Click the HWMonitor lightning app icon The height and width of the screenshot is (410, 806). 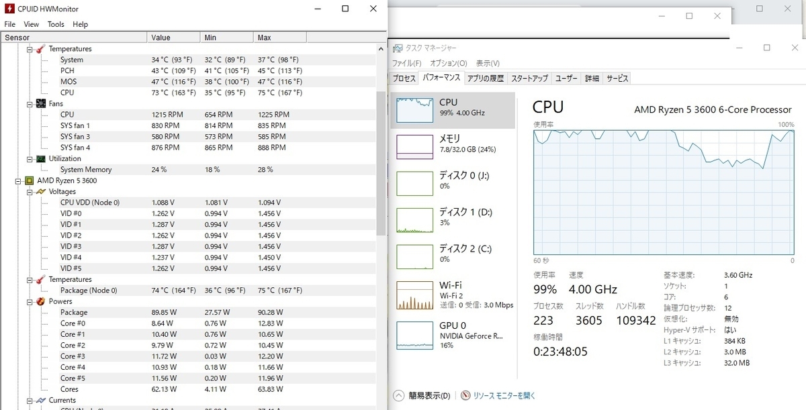click(9, 9)
